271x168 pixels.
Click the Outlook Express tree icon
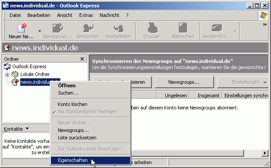click(x=7, y=66)
